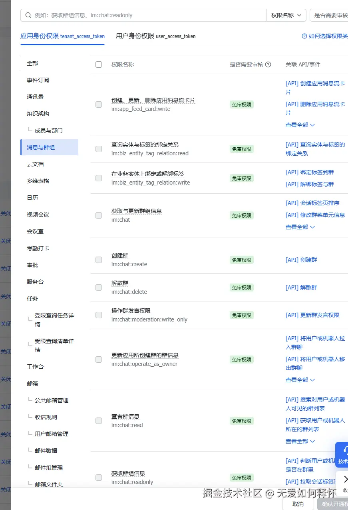Viewport: 348px width, 510px height.
Task: Check the 获取与更新群组信息 im:chat box
Action: (x=99, y=215)
